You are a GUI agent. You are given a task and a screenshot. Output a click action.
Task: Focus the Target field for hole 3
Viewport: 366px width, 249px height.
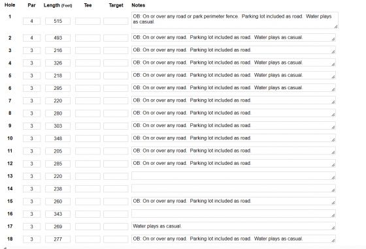pos(116,50)
